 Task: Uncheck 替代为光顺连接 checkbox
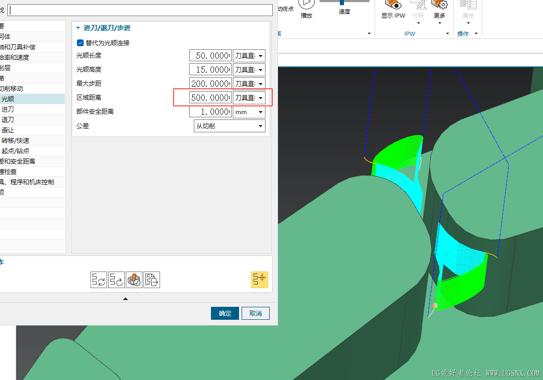point(80,43)
